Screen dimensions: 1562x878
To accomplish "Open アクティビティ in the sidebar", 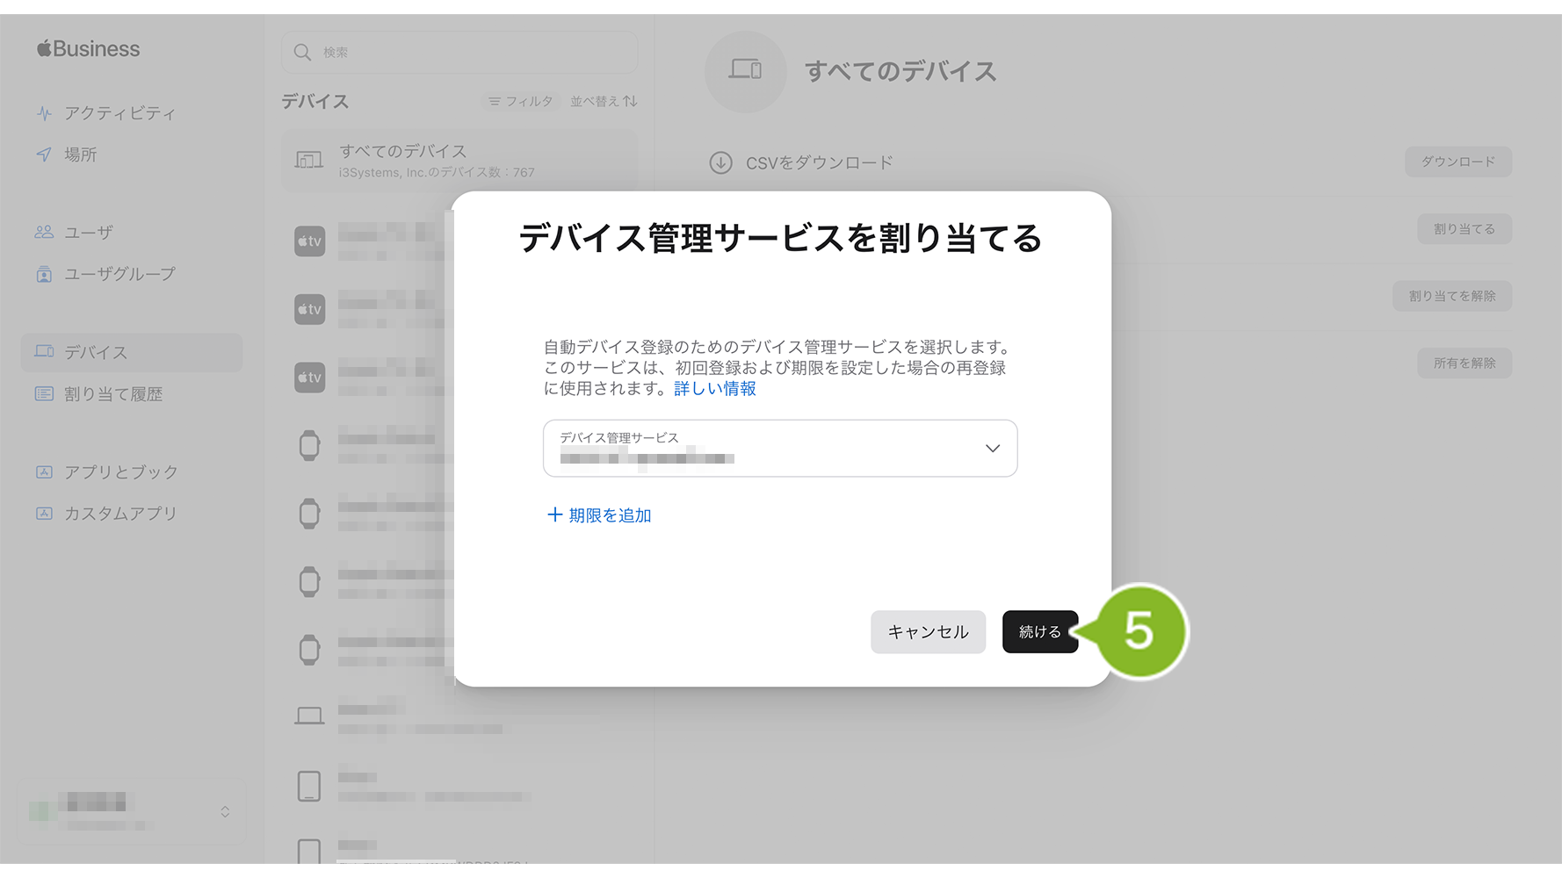I will click(x=119, y=113).
